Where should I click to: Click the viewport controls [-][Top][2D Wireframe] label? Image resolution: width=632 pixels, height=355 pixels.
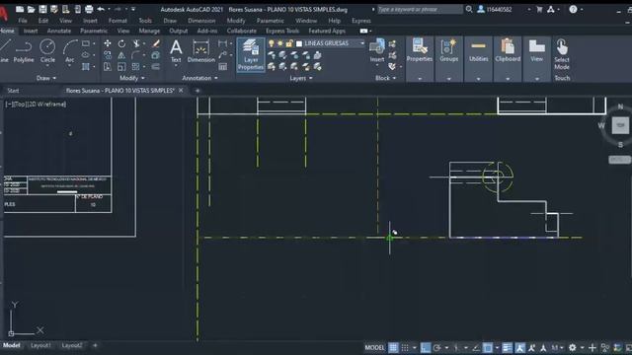pyautogui.click(x=36, y=105)
